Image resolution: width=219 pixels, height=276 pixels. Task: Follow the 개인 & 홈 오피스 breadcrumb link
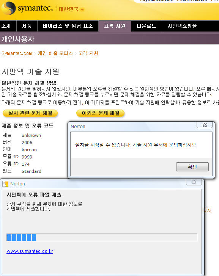(x=55, y=53)
